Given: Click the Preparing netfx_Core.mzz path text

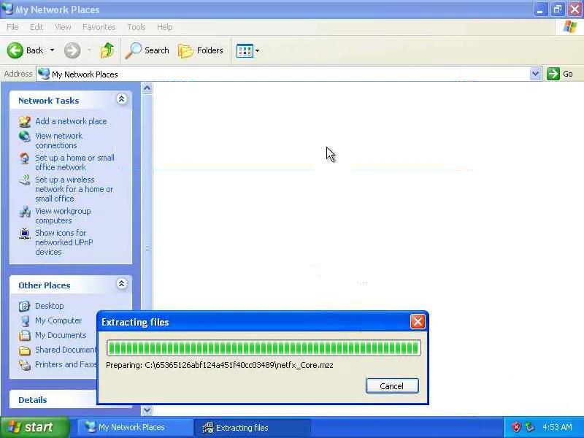Looking at the screenshot, I should coord(220,365).
